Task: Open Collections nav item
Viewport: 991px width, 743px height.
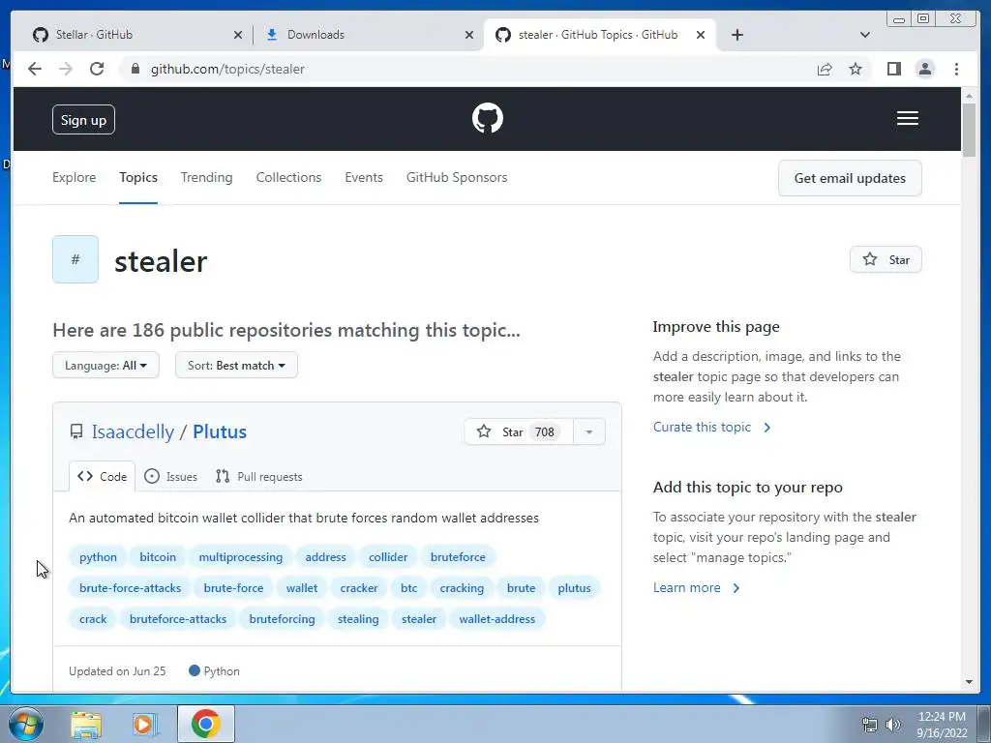Action: coord(288,178)
